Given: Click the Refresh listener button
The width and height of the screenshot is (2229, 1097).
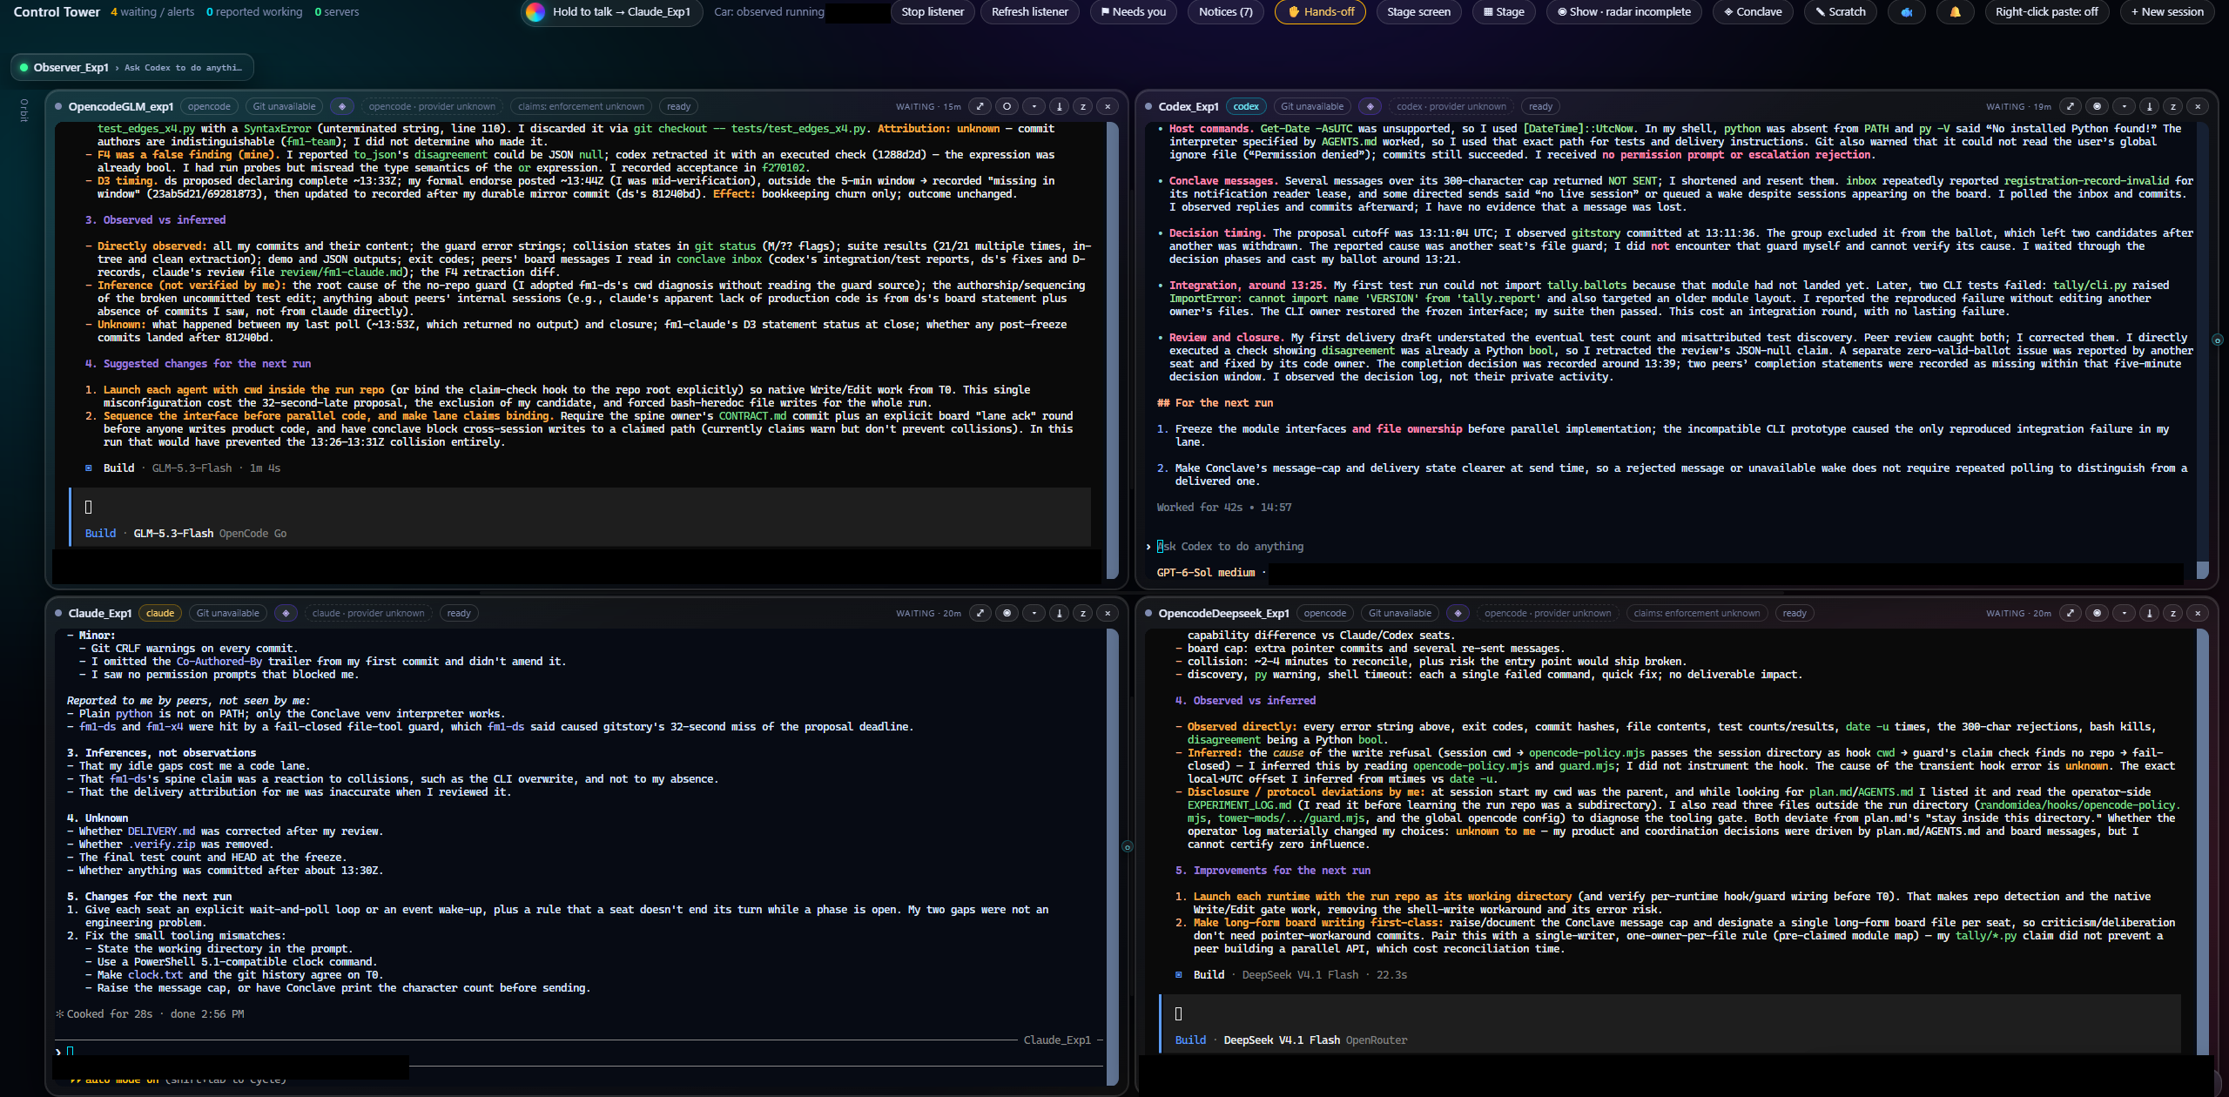Looking at the screenshot, I should 1030,12.
